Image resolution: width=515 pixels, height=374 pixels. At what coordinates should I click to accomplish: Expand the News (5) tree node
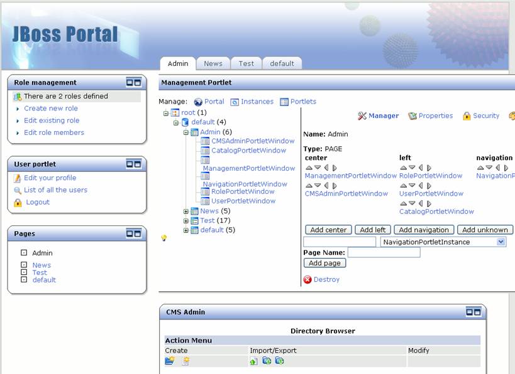click(186, 211)
